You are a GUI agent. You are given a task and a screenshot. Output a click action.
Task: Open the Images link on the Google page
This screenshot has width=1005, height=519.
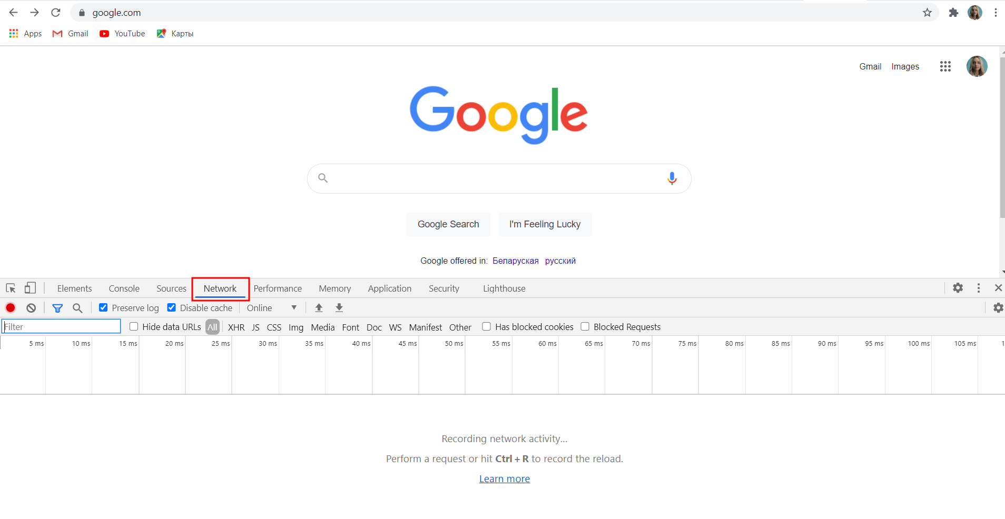[905, 66]
